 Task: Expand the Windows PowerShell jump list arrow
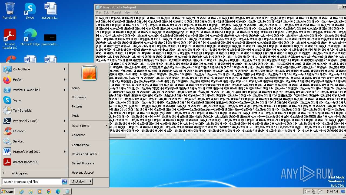coord(65,90)
